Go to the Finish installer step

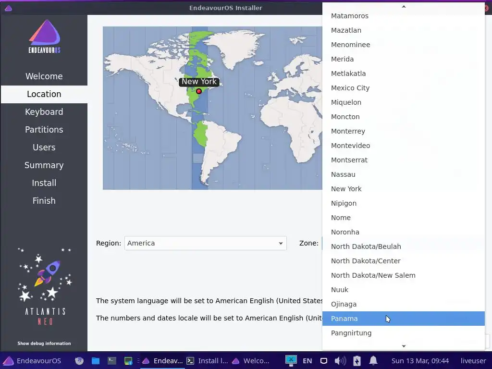coord(44,201)
